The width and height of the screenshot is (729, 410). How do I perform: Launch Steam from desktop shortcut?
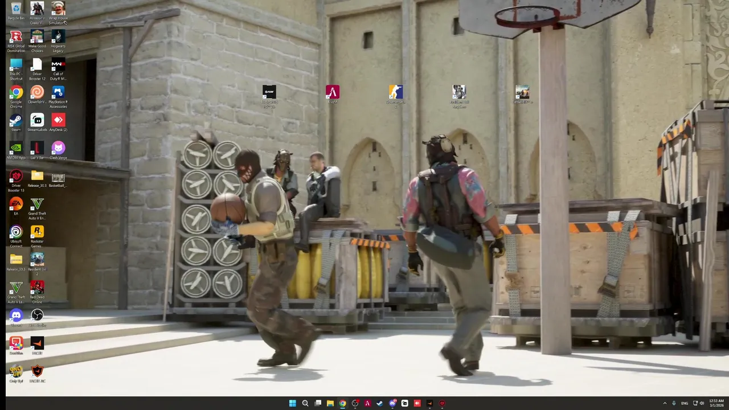16,123
